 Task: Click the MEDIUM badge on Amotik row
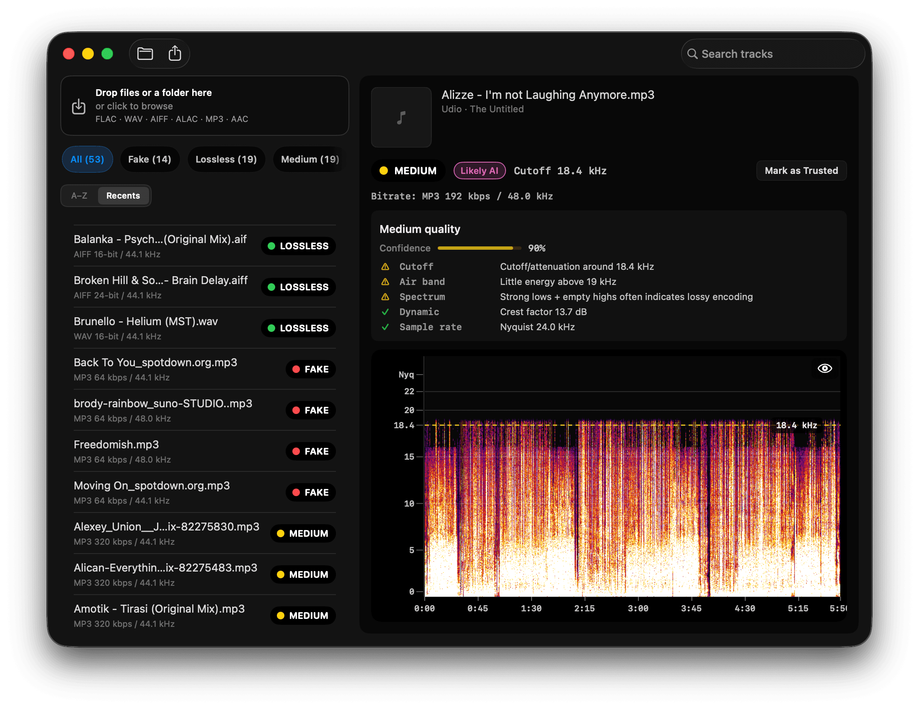click(303, 616)
